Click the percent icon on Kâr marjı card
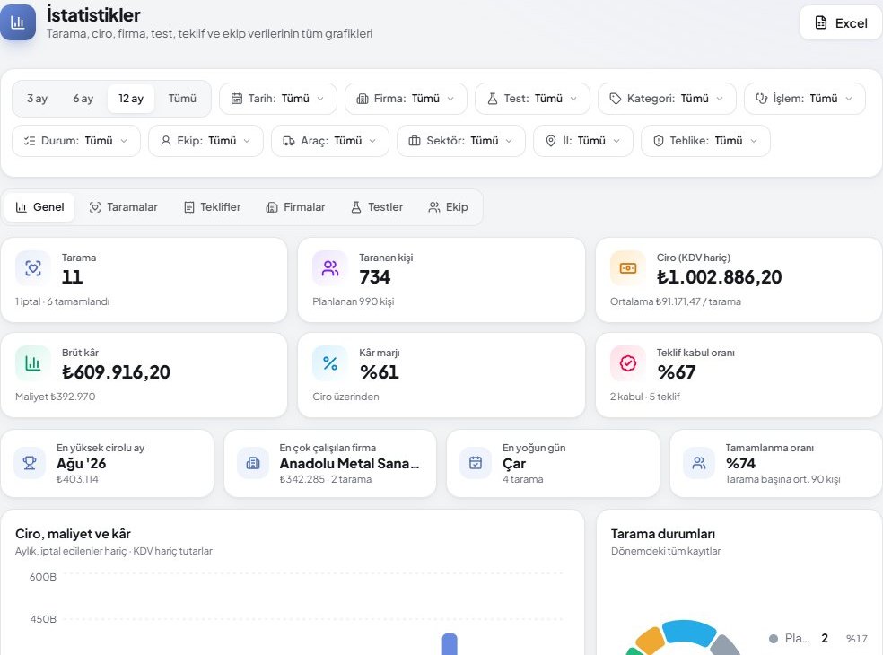This screenshot has width=883, height=655. (x=330, y=363)
